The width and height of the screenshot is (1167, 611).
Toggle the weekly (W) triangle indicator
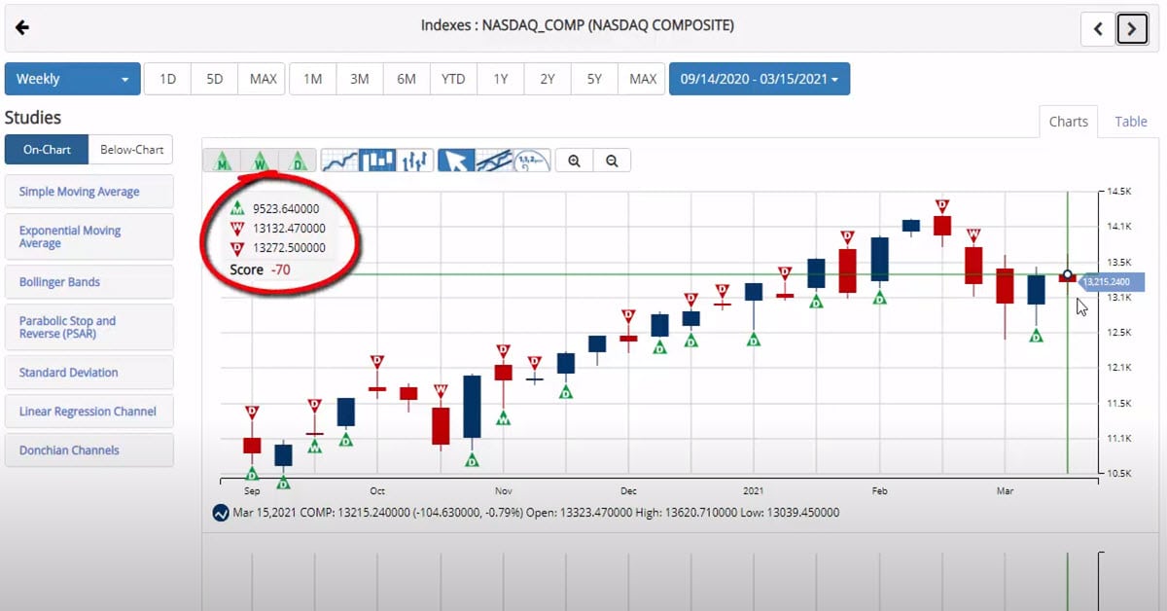click(260, 161)
